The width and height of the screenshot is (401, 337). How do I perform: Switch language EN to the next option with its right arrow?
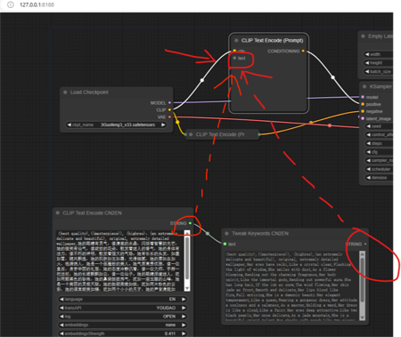click(x=184, y=299)
